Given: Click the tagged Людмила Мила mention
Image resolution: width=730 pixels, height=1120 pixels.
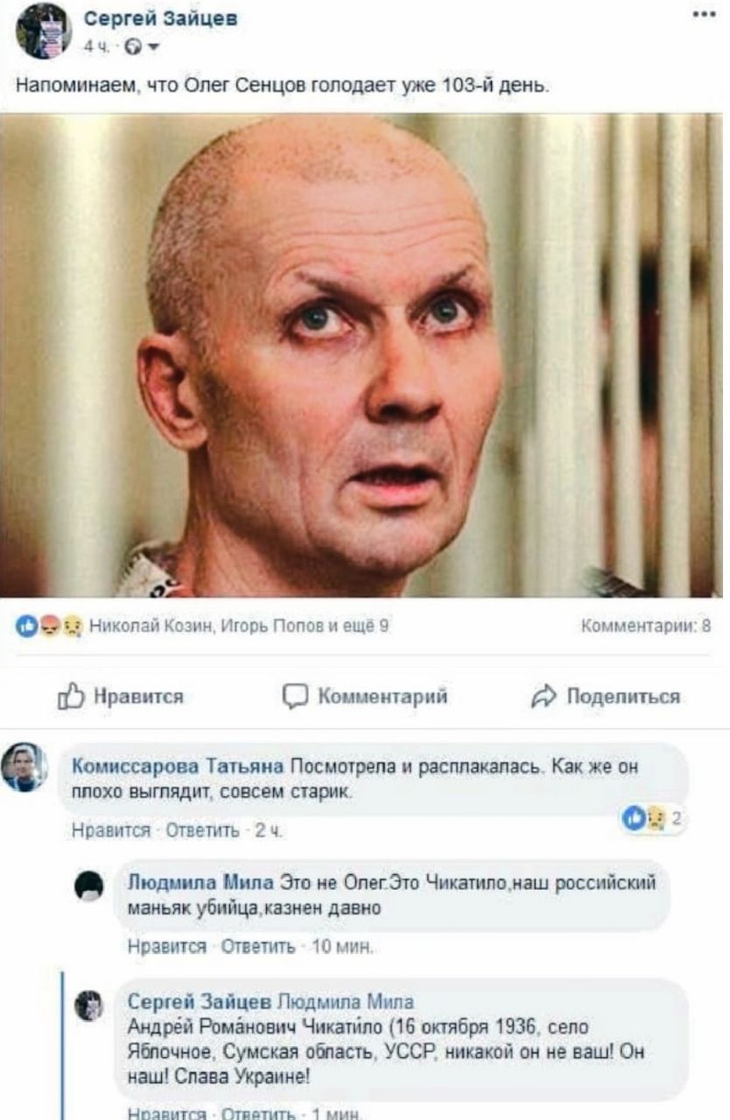Looking at the screenshot, I should tap(346, 1001).
